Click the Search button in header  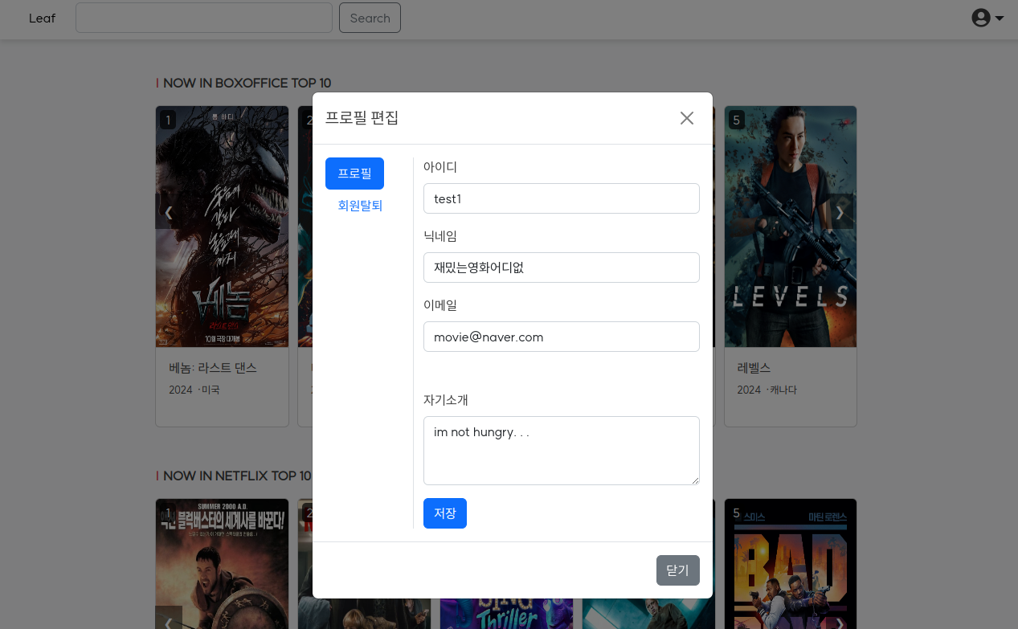(x=370, y=18)
